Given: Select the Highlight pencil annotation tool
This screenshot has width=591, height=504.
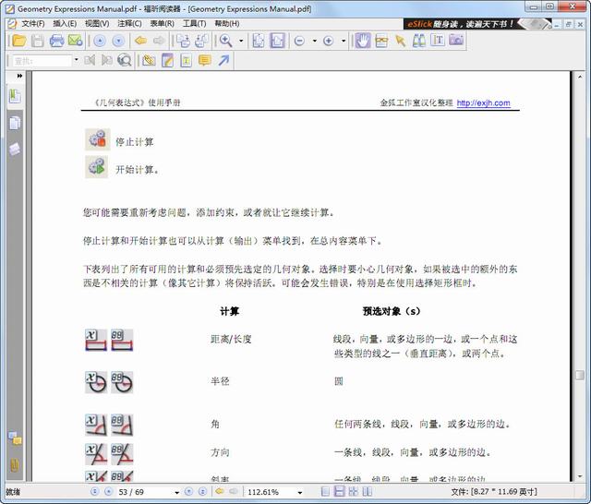Looking at the screenshot, I should tap(167, 60).
